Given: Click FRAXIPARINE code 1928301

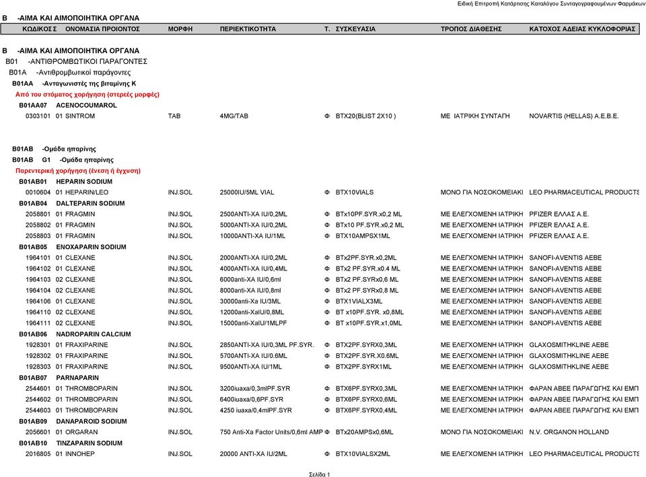Looking at the screenshot, I should [x=38, y=344].
